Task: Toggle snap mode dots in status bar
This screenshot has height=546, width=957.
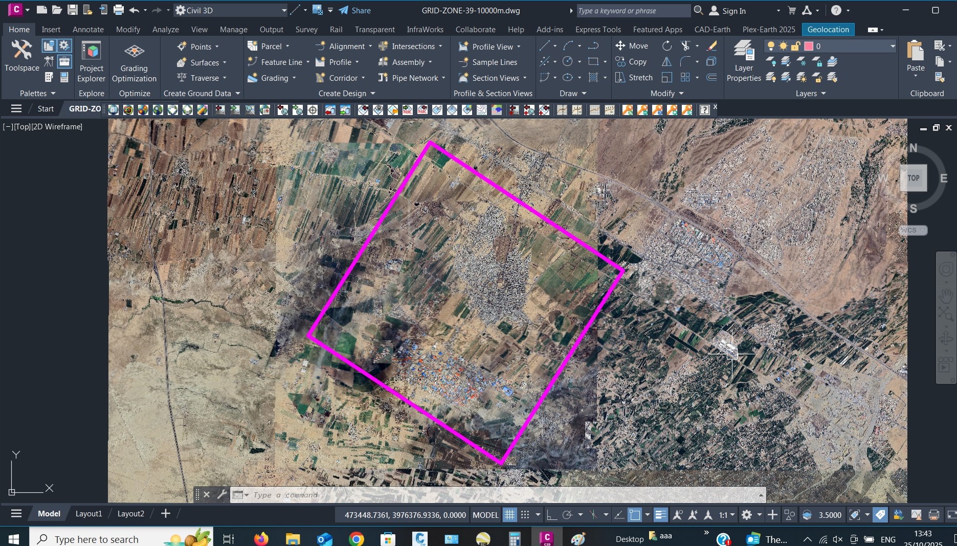Action: pyautogui.click(x=525, y=515)
